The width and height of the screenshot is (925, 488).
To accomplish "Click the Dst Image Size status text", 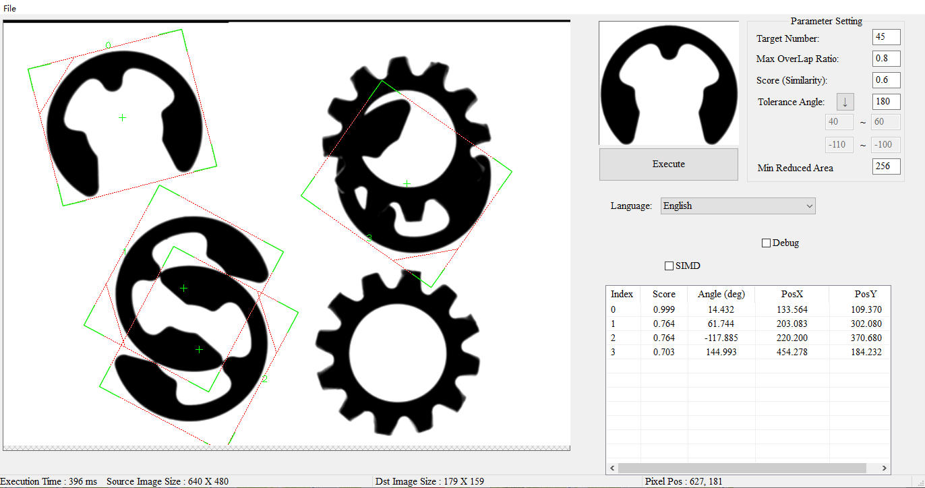I will coord(431,481).
